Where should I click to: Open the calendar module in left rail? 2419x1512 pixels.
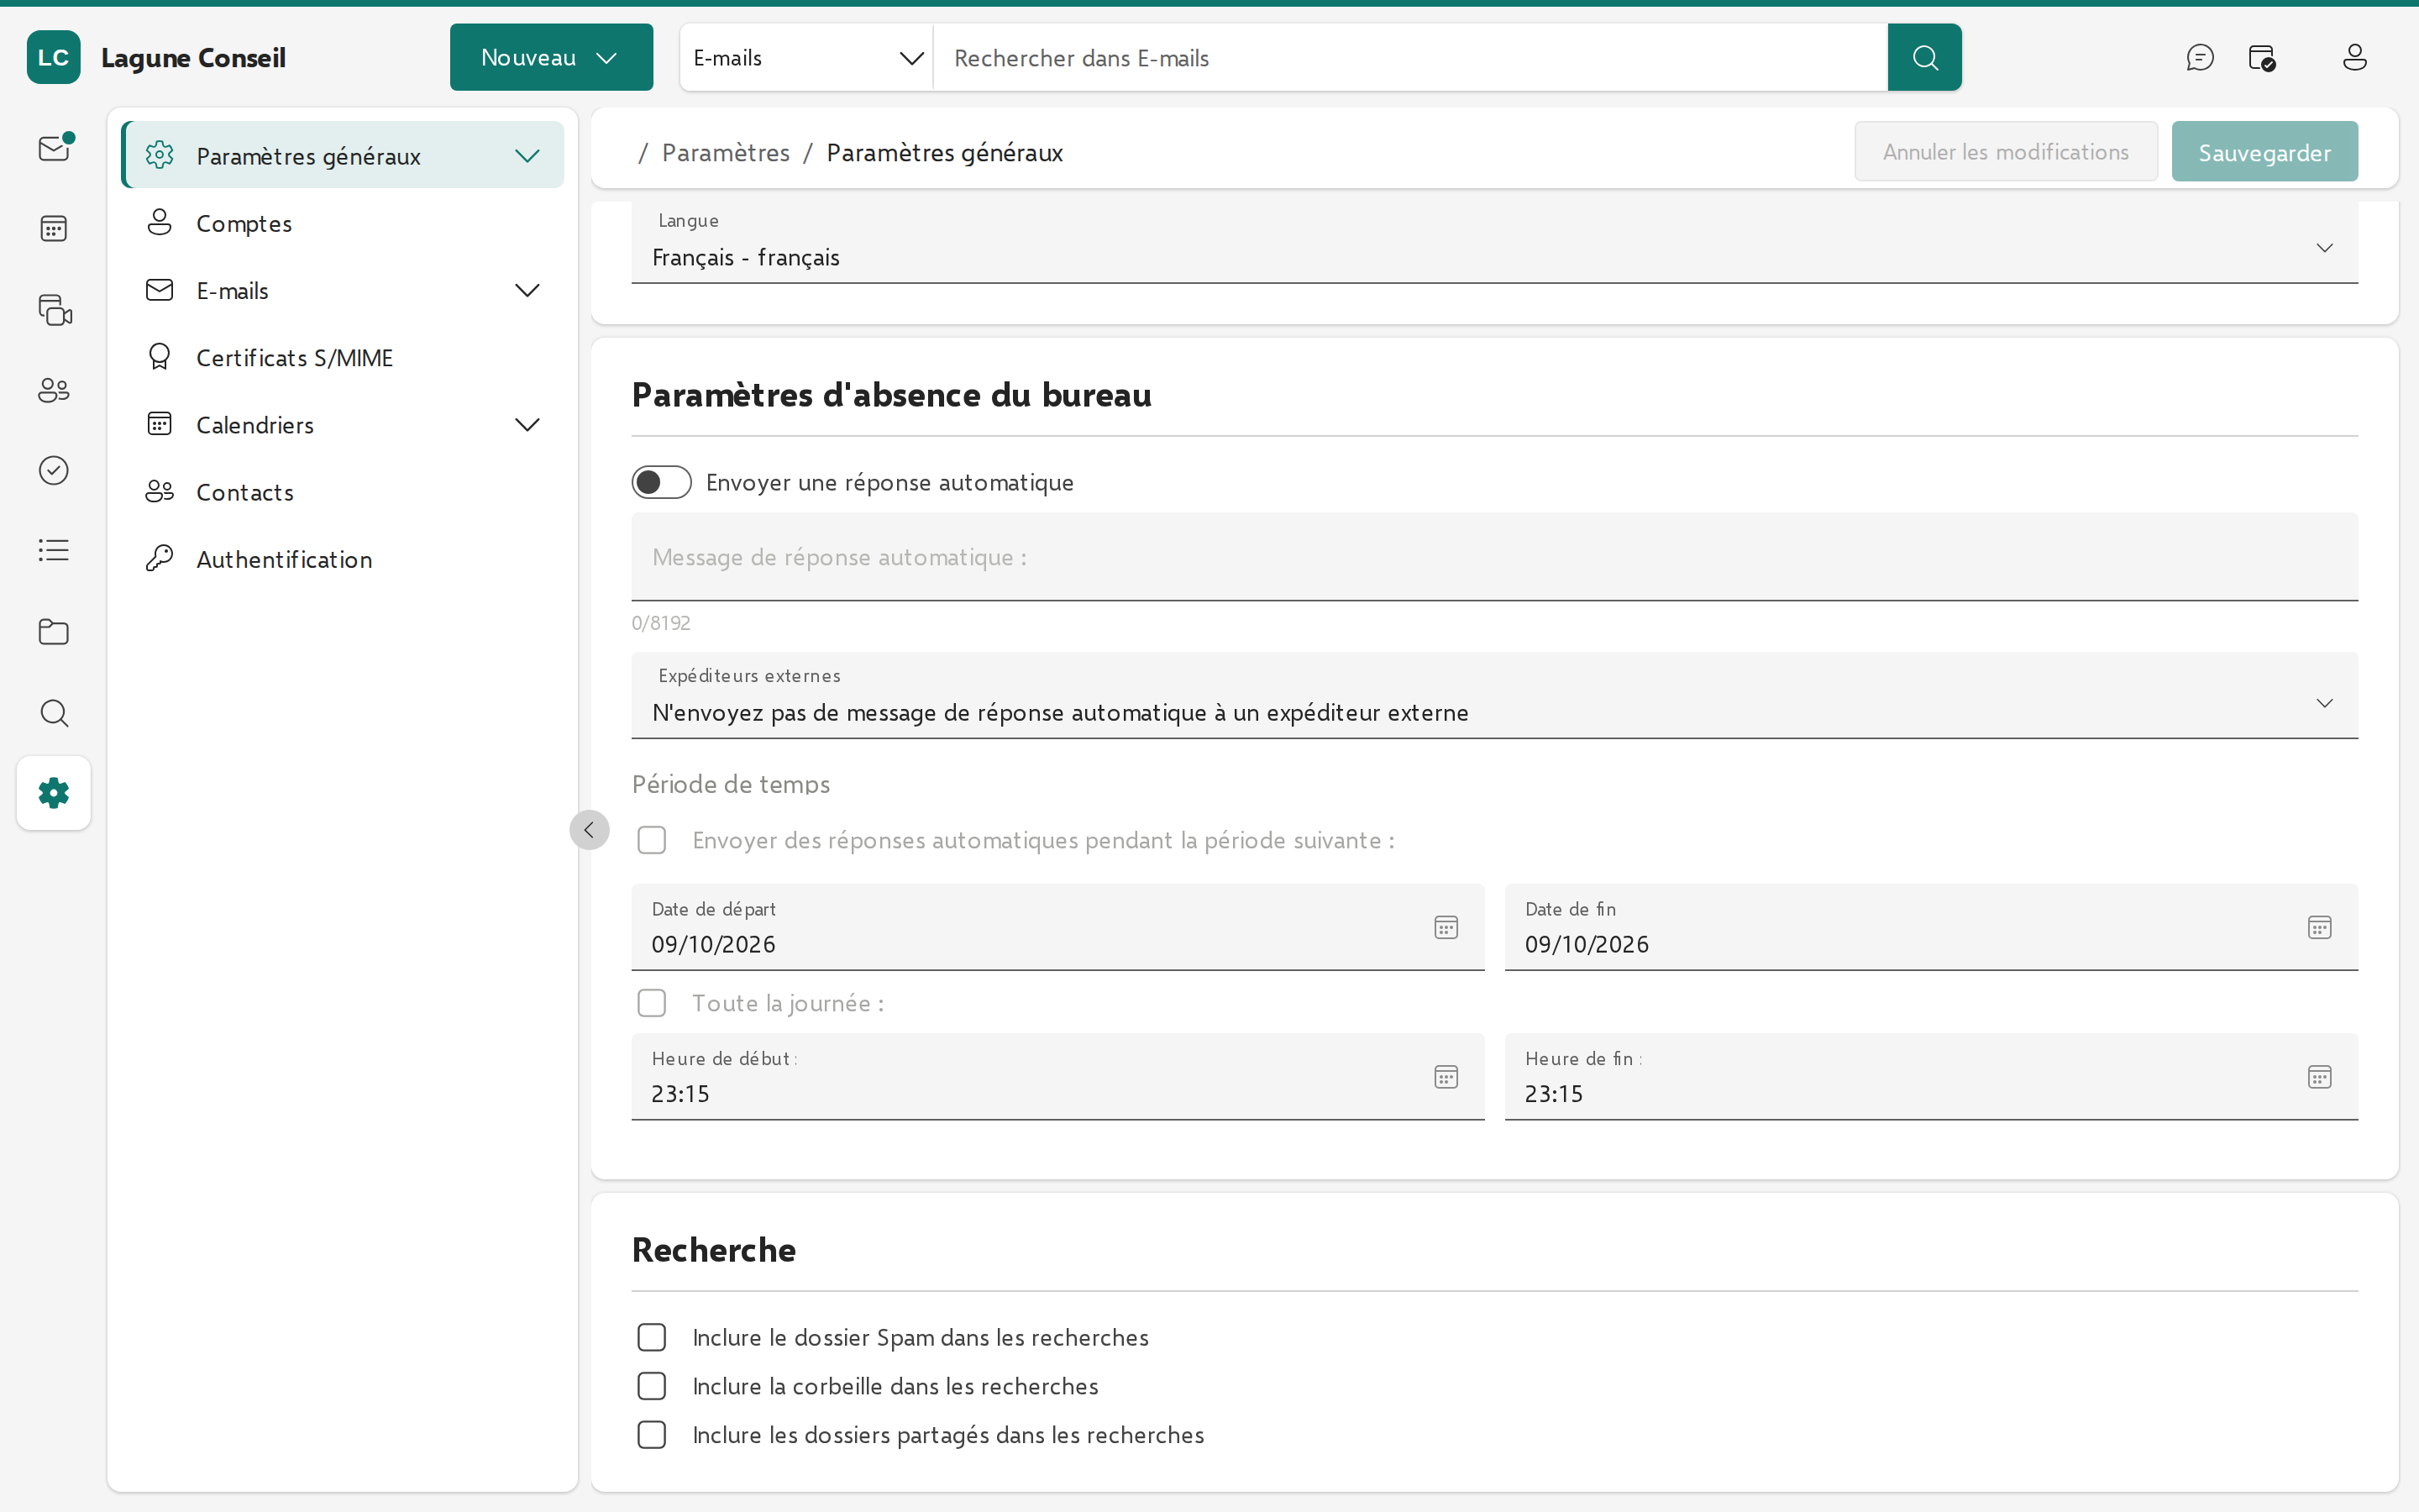tap(54, 229)
